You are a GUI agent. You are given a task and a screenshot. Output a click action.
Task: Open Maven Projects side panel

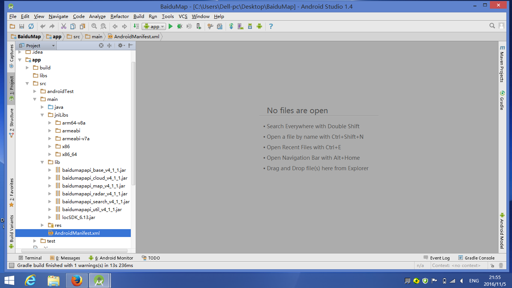[x=502, y=64]
